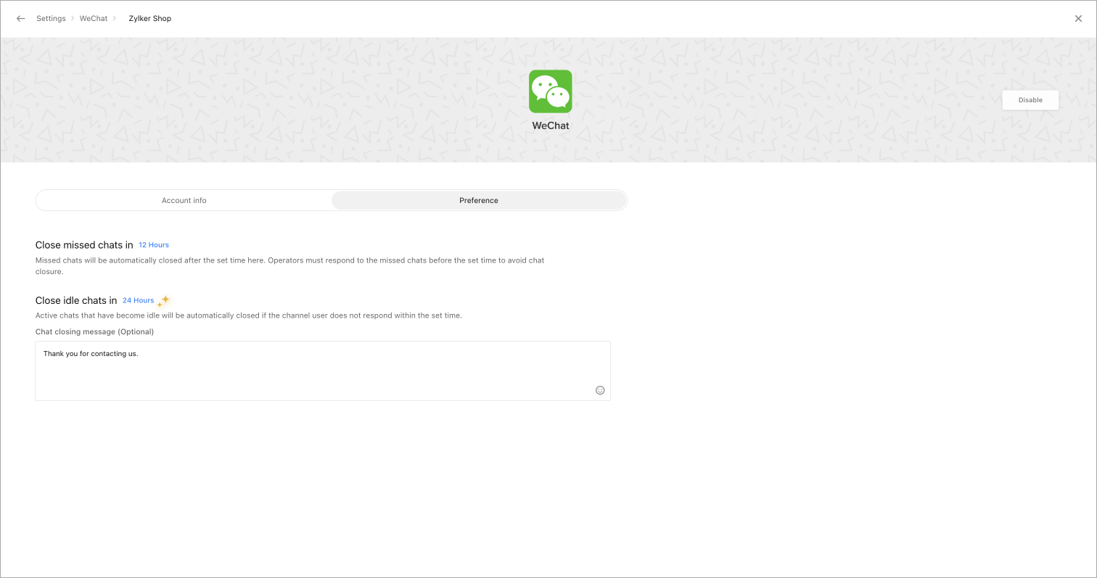This screenshot has width=1097, height=578.
Task: Open emoji picker in closing message box
Action: coord(600,390)
